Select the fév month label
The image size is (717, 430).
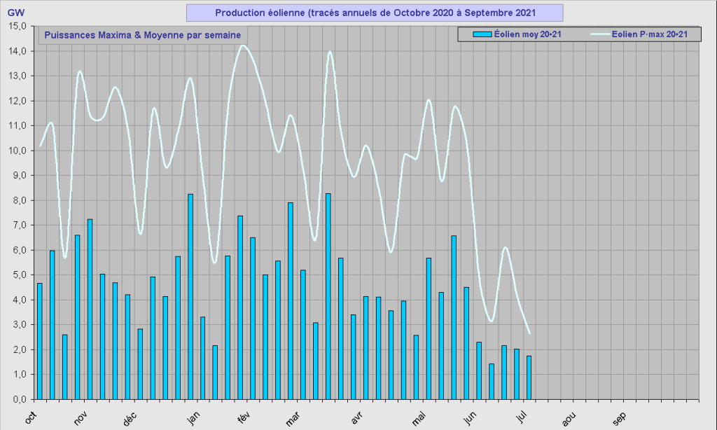pos(243,418)
